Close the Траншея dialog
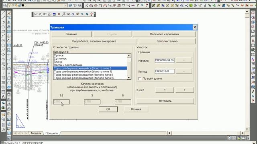Image resolution: width=257 pixels, height=144 pixels. tap(194, 27)
